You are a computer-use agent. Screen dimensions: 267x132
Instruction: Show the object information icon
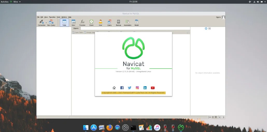tap(206, 28)
